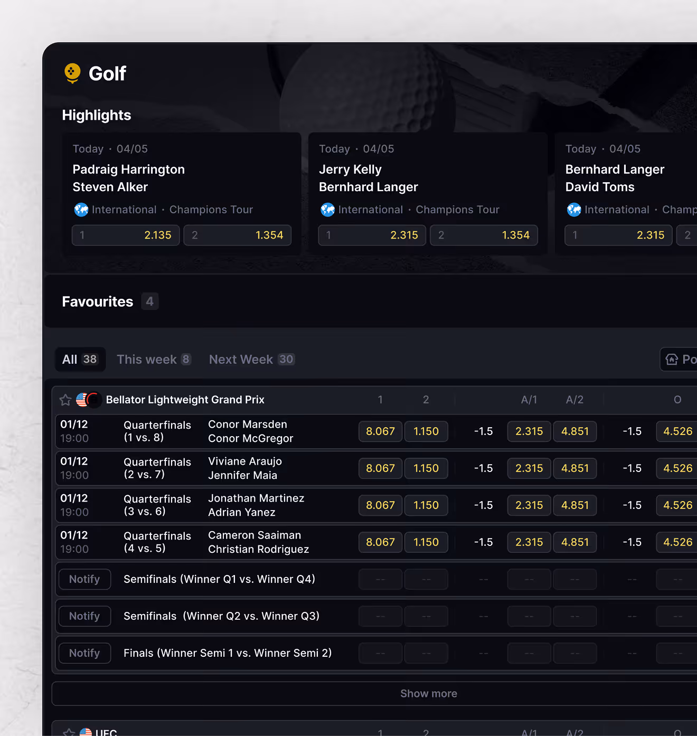
Task: Click Quarterfinals (1 vs. 8) label
Action: click(157, 431)
